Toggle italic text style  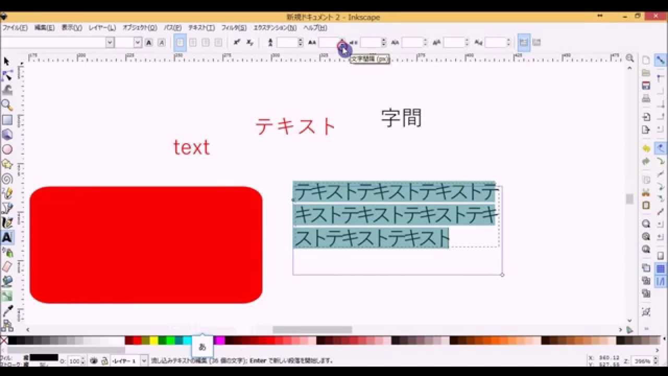[162, 43]
